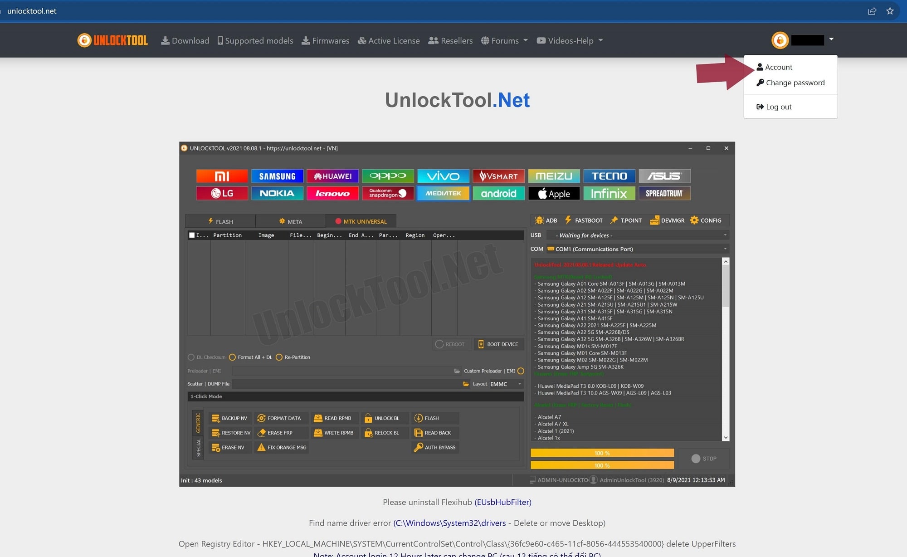The width and height of the screenshot is (907, 557).
Task: Click the 100% progress bar
Action: (x=602, y=453)
